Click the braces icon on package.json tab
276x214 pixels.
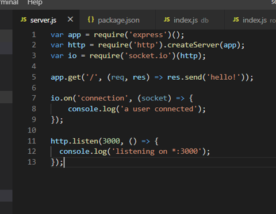[x=91, y=20]
